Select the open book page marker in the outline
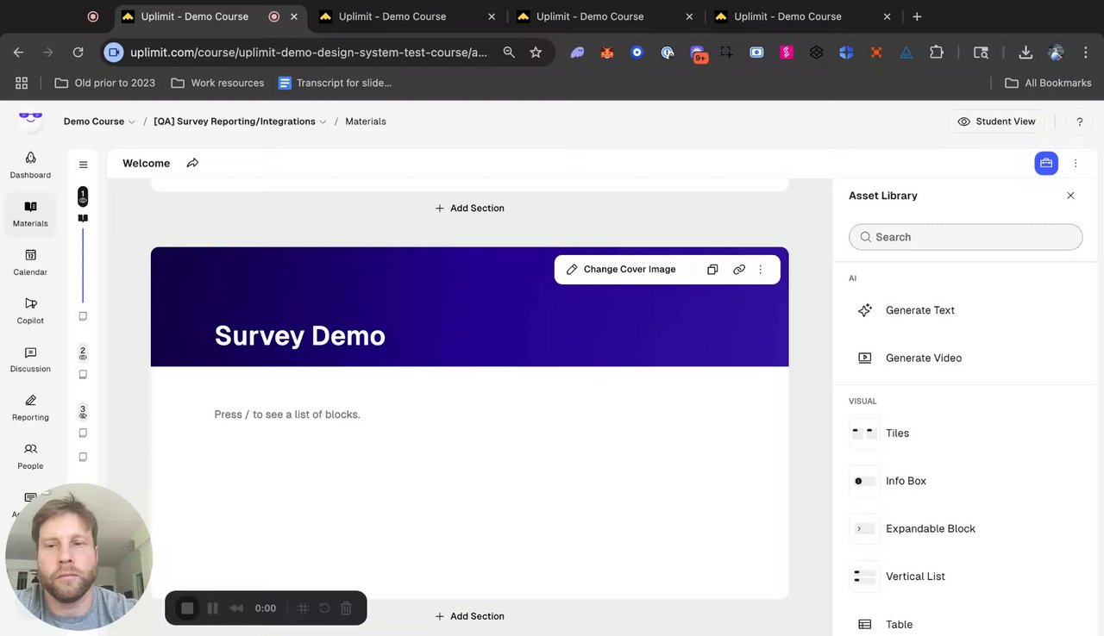1104x636 pixels. [83, 219]
